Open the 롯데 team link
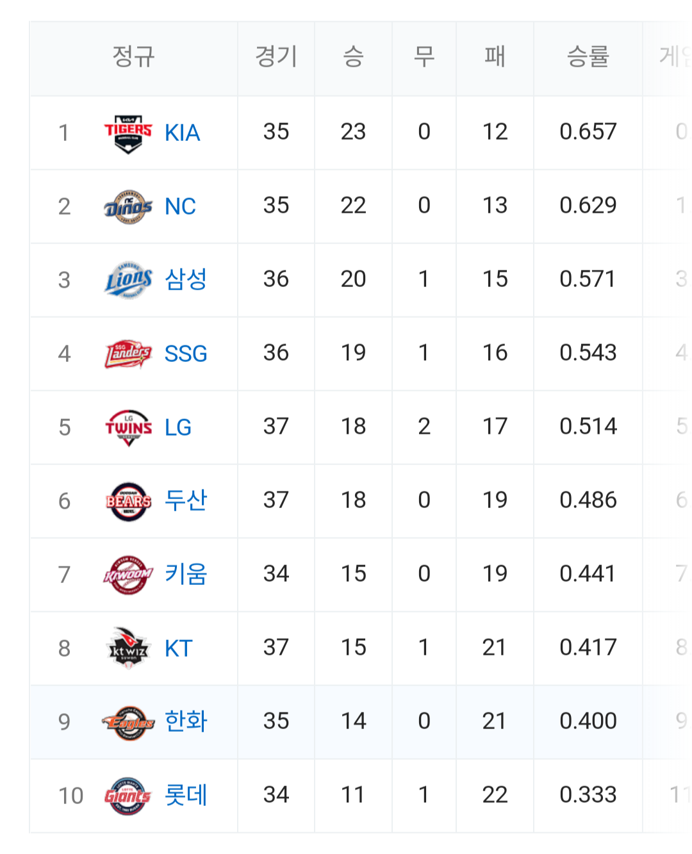 tap(186, 795)
